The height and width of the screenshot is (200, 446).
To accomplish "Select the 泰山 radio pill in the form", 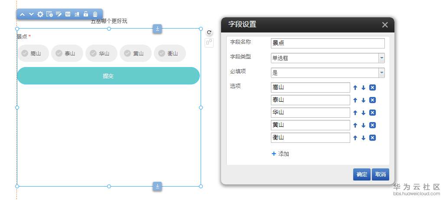I will 67,53.
